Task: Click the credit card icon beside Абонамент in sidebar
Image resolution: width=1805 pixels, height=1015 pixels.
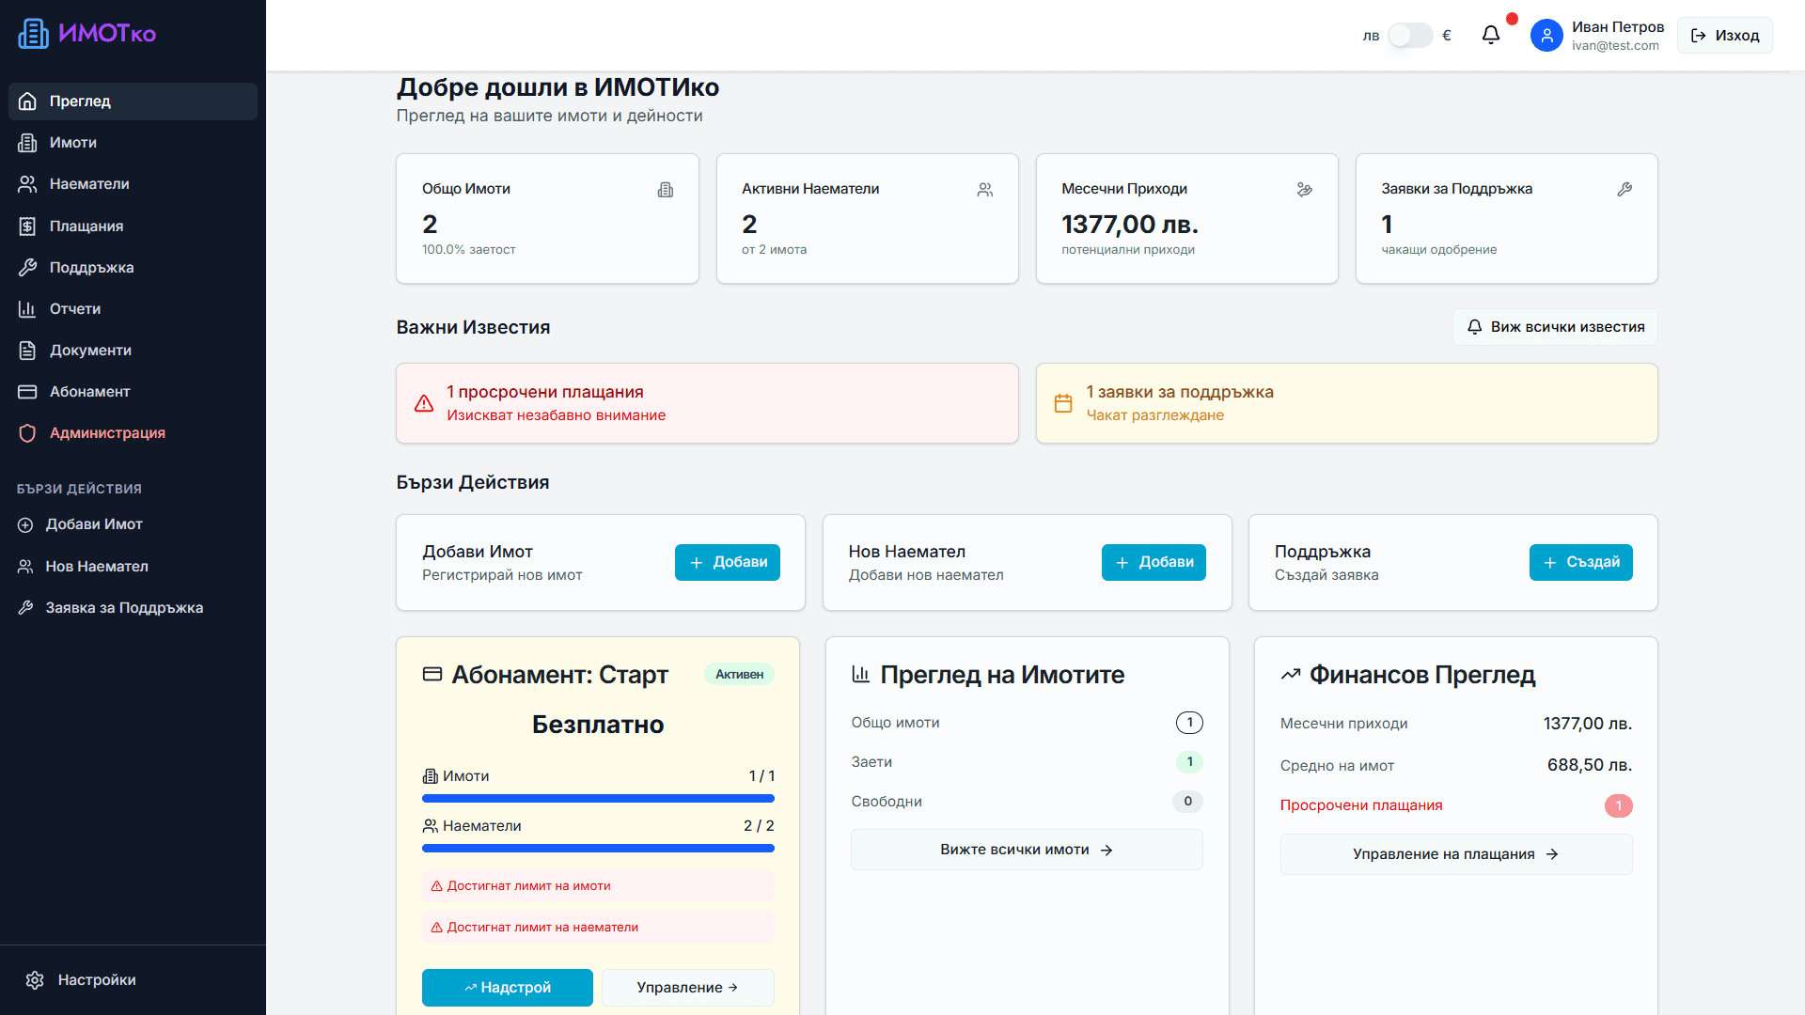Action: [x=27, y=392]
